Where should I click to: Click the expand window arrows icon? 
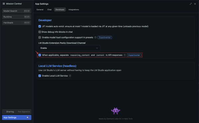point(191,4)
